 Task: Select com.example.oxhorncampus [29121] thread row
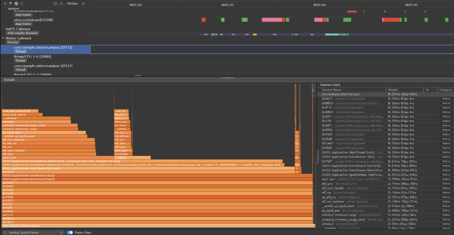pyautogui.click(x=45, y=68)
